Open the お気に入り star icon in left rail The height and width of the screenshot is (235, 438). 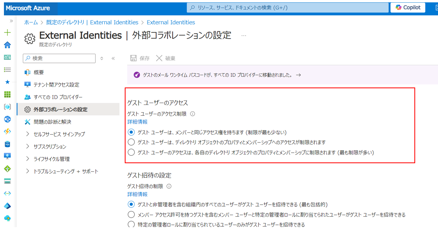pyautogui.click(x=7, y=82)
